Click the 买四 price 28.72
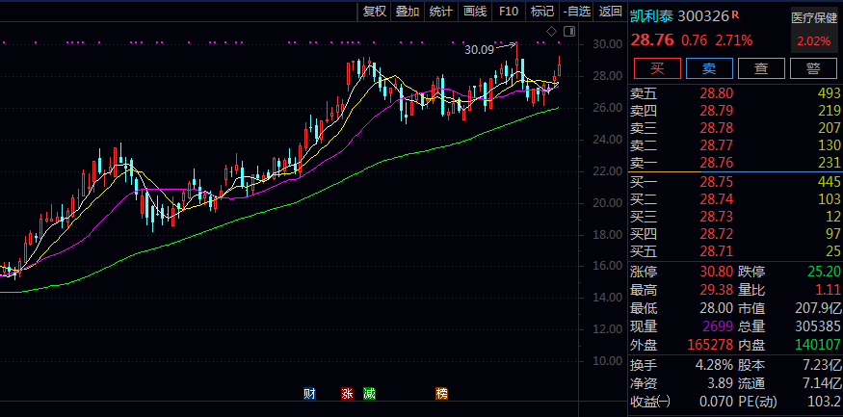 click(716, 234)
